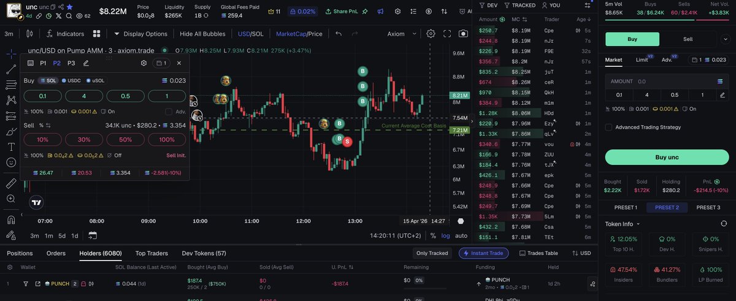Open the emoji sticker tool

click(x=10, y=162)
